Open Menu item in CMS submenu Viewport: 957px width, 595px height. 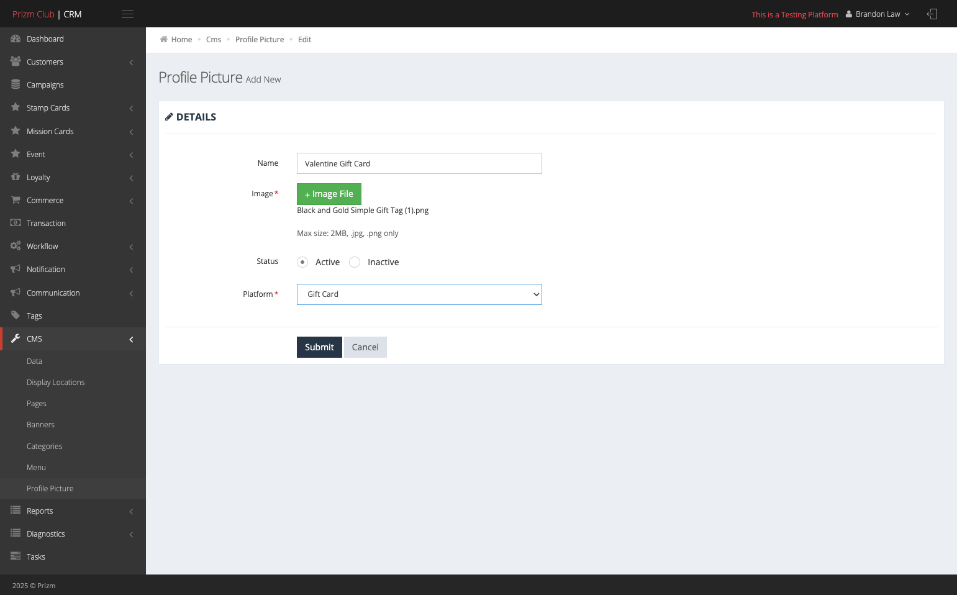click(36, 468)
